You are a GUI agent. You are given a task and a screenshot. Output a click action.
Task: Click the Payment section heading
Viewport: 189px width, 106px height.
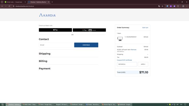45,69
